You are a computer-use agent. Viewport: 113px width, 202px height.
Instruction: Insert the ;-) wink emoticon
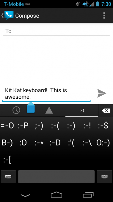[39, 126]
